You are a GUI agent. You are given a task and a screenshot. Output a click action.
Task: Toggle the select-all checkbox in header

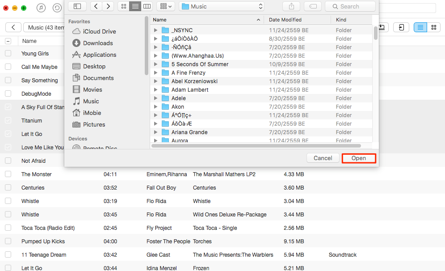pyautogui.click(x=8, y=41)
